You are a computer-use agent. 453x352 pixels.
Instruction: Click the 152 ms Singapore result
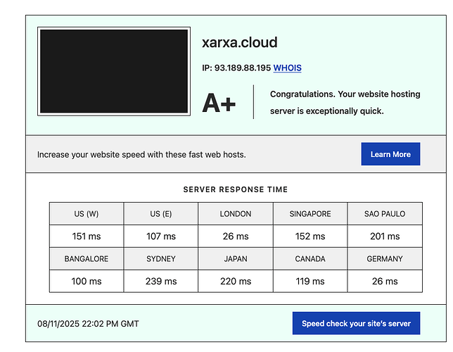[x=310, y=237]
